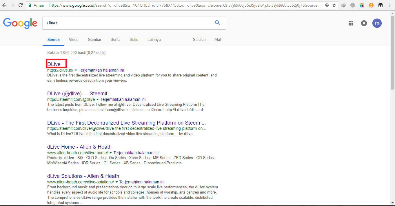Click the Google account avatar
The image size is (395, 206).
[x=377, y=23]
